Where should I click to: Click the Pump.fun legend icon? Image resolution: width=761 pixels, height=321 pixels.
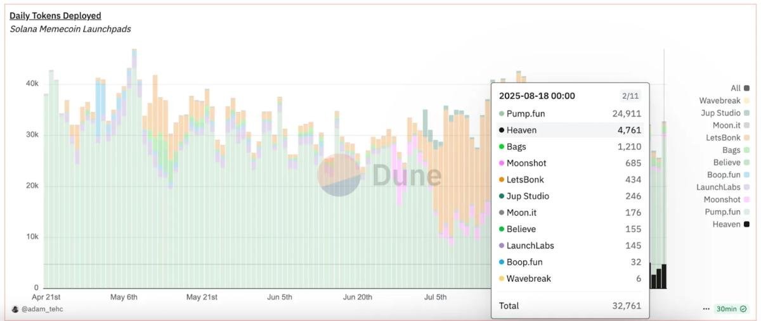pos(746,211)
